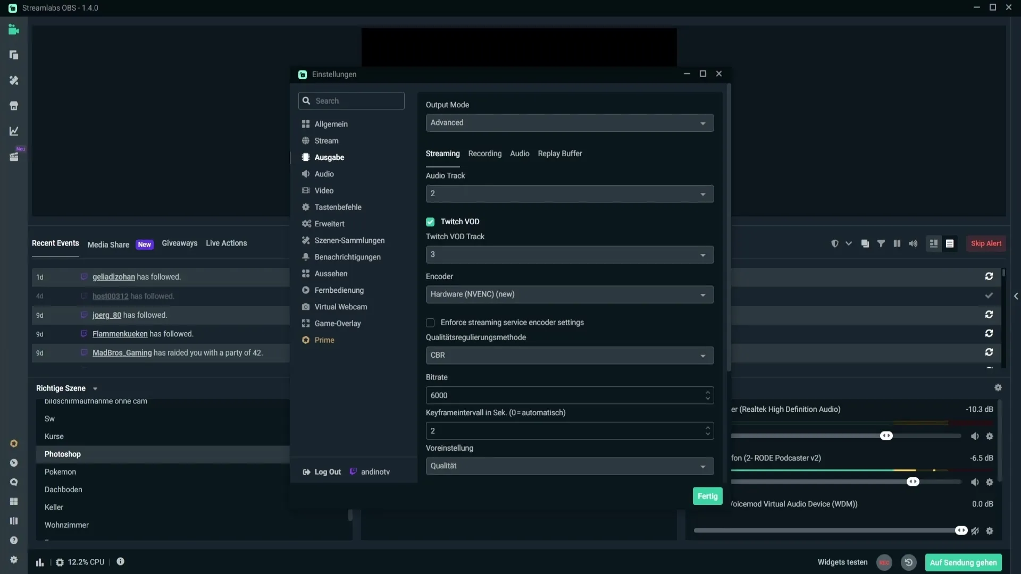Screen dimensions: 1021x574
Task: Open the Voreinstellung dropdown showing Qualität
Action: pyautogui.click(x=570, y=466)
